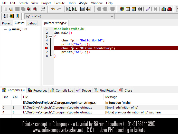The height and width of the screenshot is (134, 178).
Task: Open the empty members dropdown beside (globals)
Action: pyautogui.click(x=146, y=16)
